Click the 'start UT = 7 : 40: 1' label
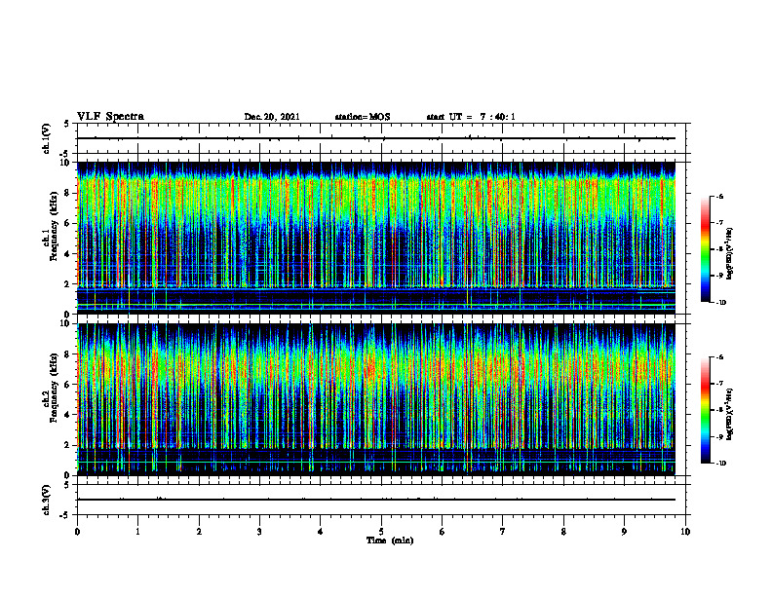Screen dimensions: 772x596 [471, 117]
